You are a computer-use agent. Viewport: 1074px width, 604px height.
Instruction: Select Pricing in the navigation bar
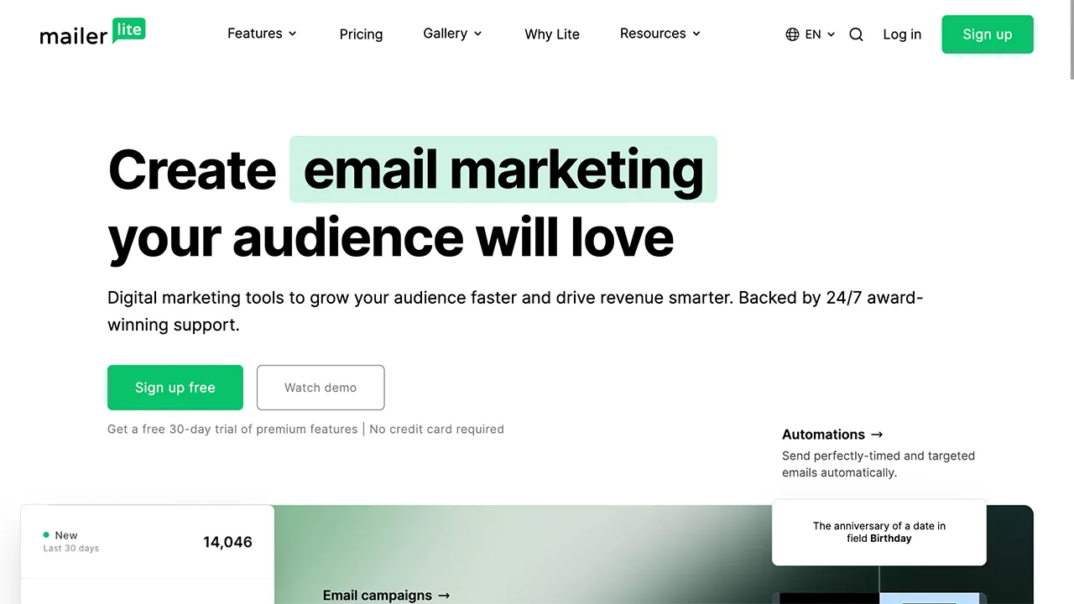(x=361, y=34)
